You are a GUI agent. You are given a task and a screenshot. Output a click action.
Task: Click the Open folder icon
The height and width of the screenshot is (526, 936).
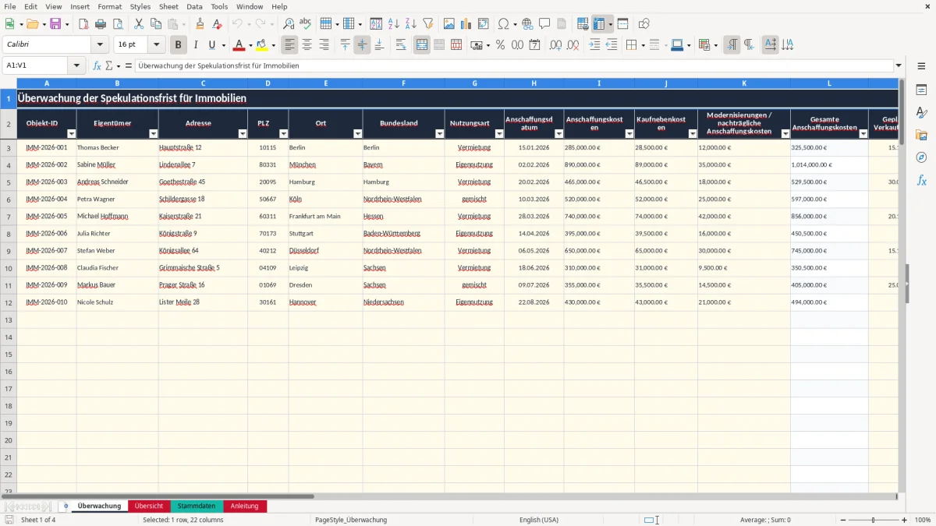click(31, 24)
